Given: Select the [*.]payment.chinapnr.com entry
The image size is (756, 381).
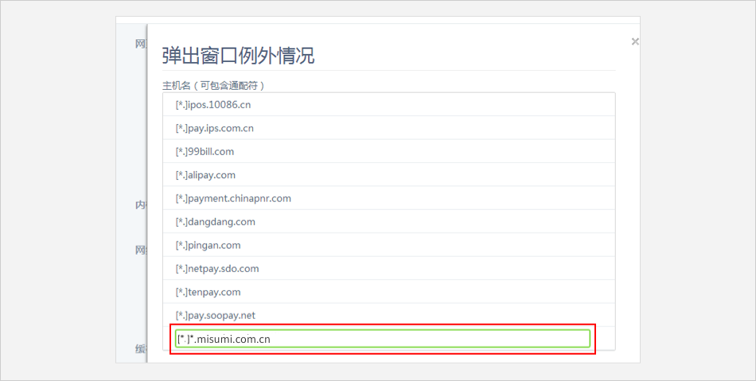Looking at the screenshot, I should point(233,198).
